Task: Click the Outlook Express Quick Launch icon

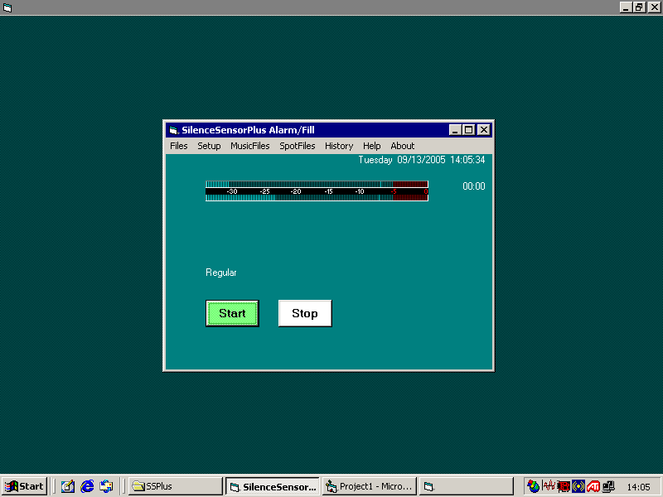Action: click(106, 486)
